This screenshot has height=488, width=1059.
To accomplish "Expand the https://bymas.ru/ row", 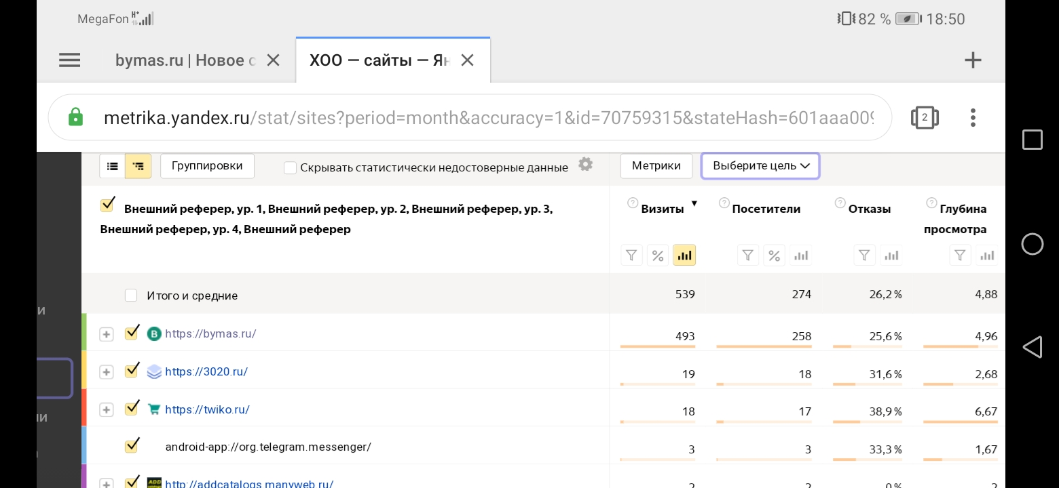I will click(x=107, y=334).
